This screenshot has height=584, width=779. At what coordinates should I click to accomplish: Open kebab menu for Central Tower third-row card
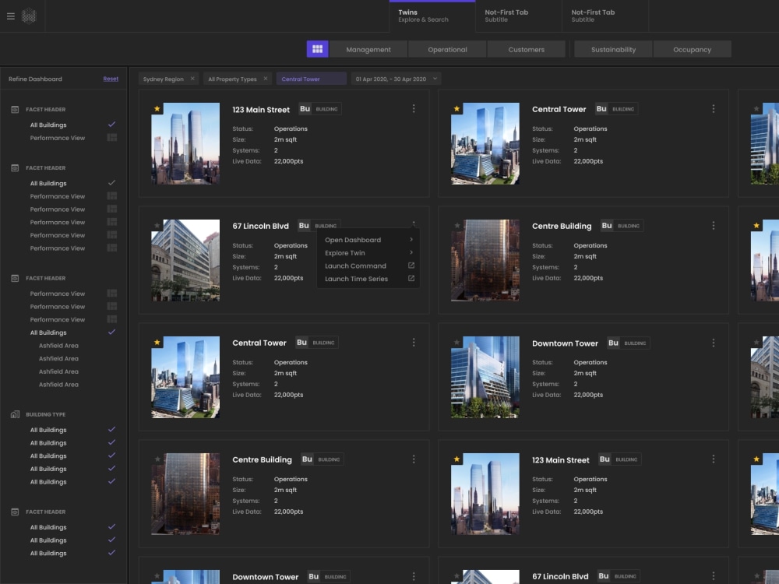414,343
